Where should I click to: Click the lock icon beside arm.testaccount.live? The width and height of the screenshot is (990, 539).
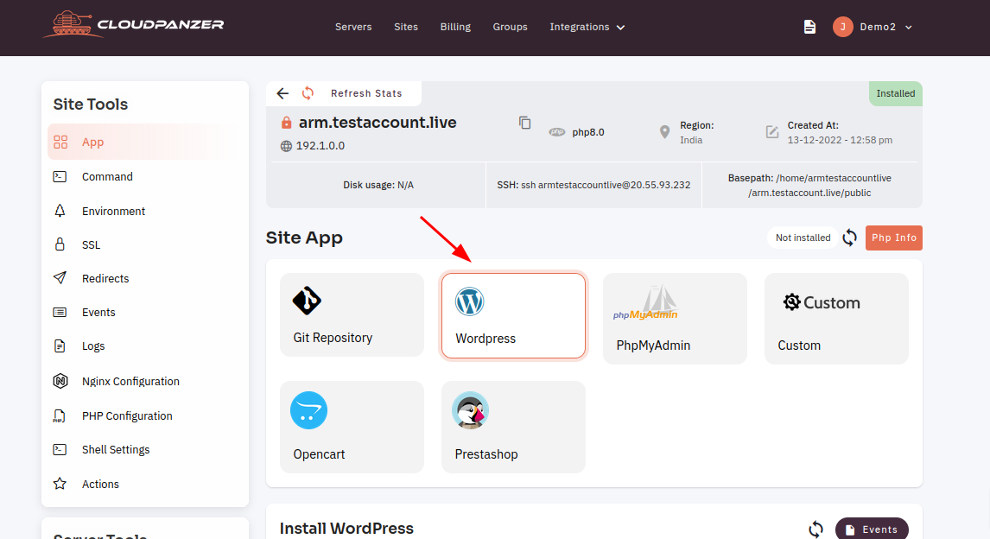click(286, 123)
